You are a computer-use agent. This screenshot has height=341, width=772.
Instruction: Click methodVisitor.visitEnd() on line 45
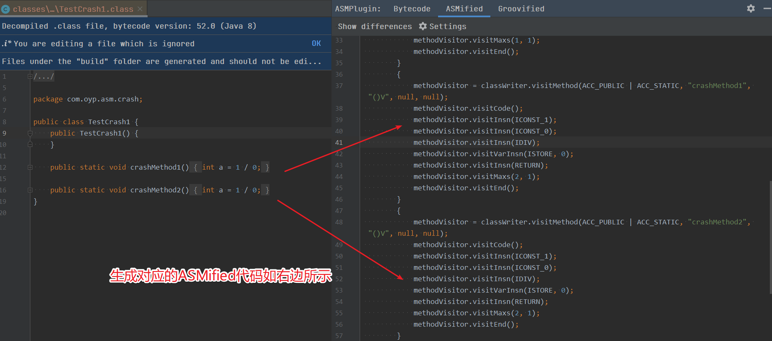coord(466,188)
